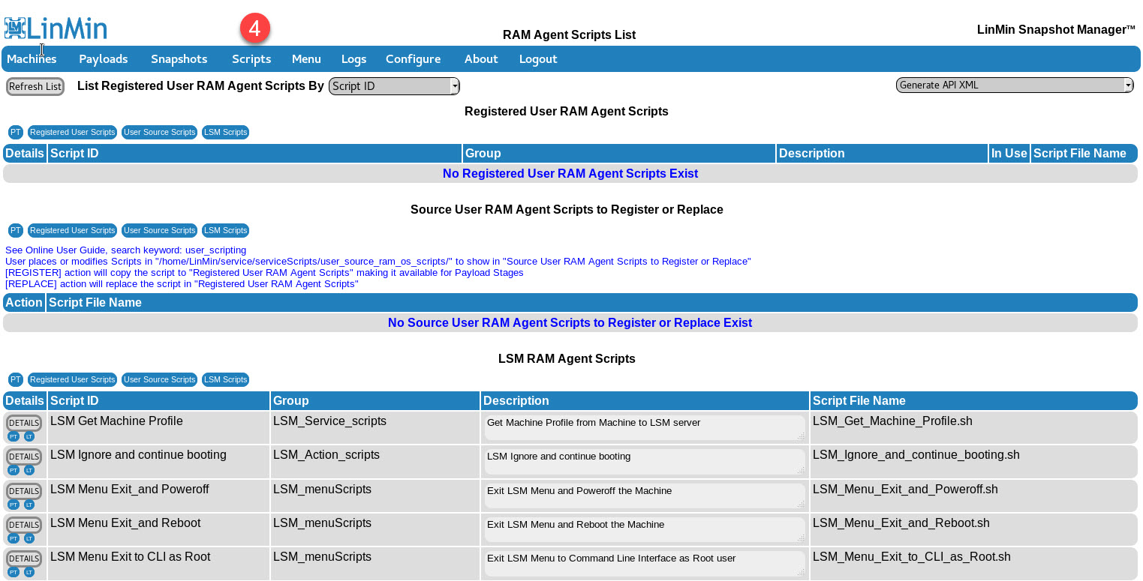The width and height of the screenshot is (1143, 581).
Task: Click the PT icon above the LSM Scripts table
Action: (x=16, y=379)
